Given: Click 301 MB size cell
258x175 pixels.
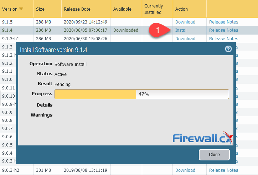Looking at the screenshot, I should tap(43, 170).
